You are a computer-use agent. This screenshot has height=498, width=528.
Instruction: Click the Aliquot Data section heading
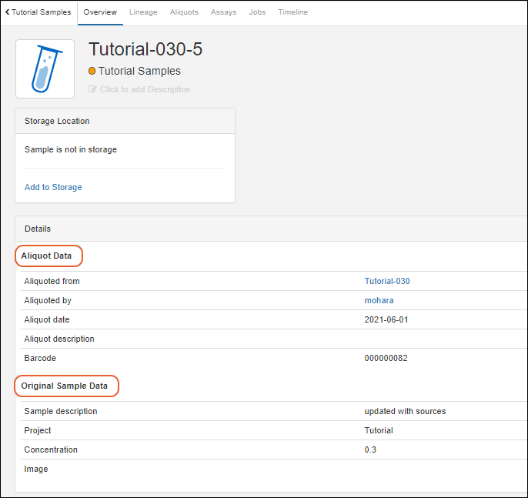47,256
